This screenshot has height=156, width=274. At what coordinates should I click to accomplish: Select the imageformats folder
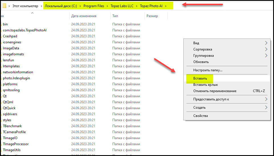point(13,54)
